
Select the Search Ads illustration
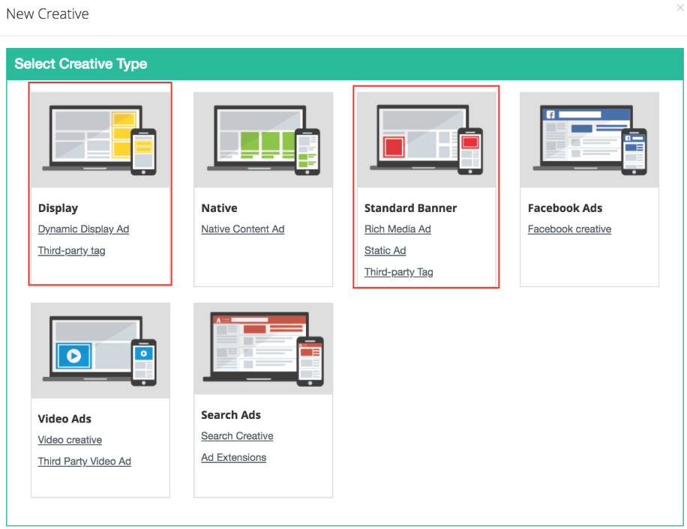pos(262,348)
